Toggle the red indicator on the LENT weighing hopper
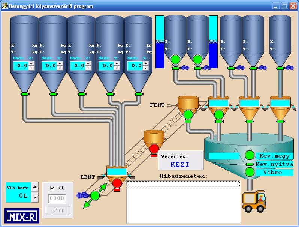Screen dimensions: 299x227 pos(117,183)
